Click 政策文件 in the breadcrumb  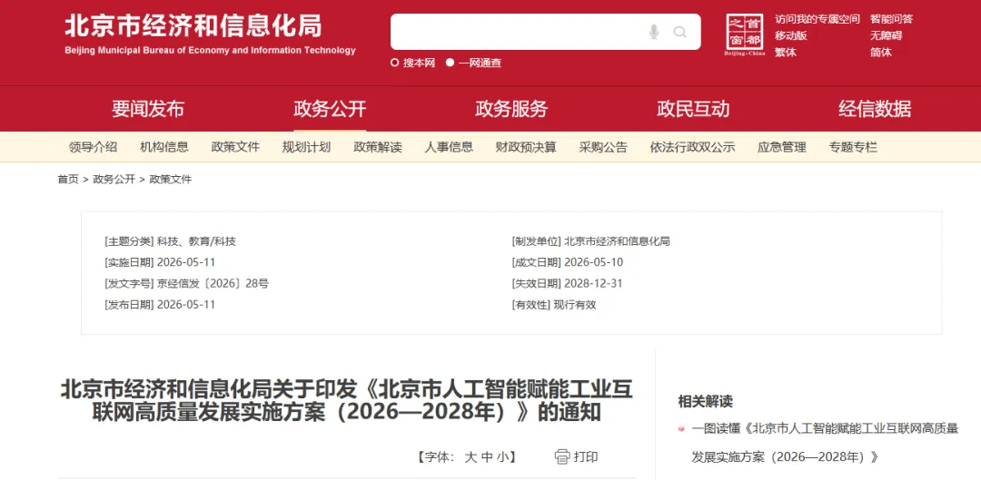click(170, 180)
